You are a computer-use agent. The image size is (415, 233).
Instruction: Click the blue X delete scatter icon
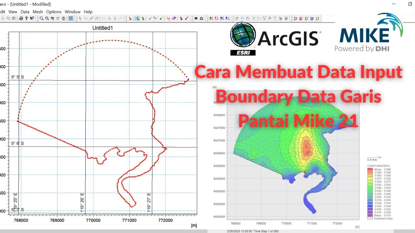point(222,18)
